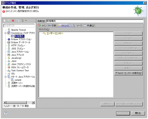Click the フィルタ入力 filter text field
Image resolution: width=148 pixels, height=119 pixels.
19,26
